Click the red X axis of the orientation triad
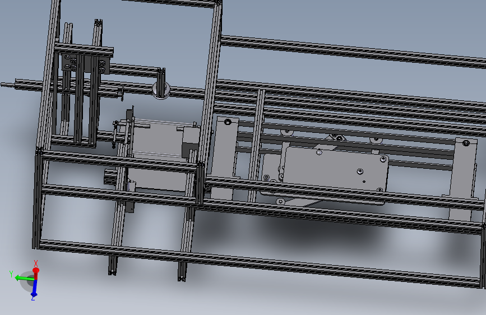 coord(36,273)
